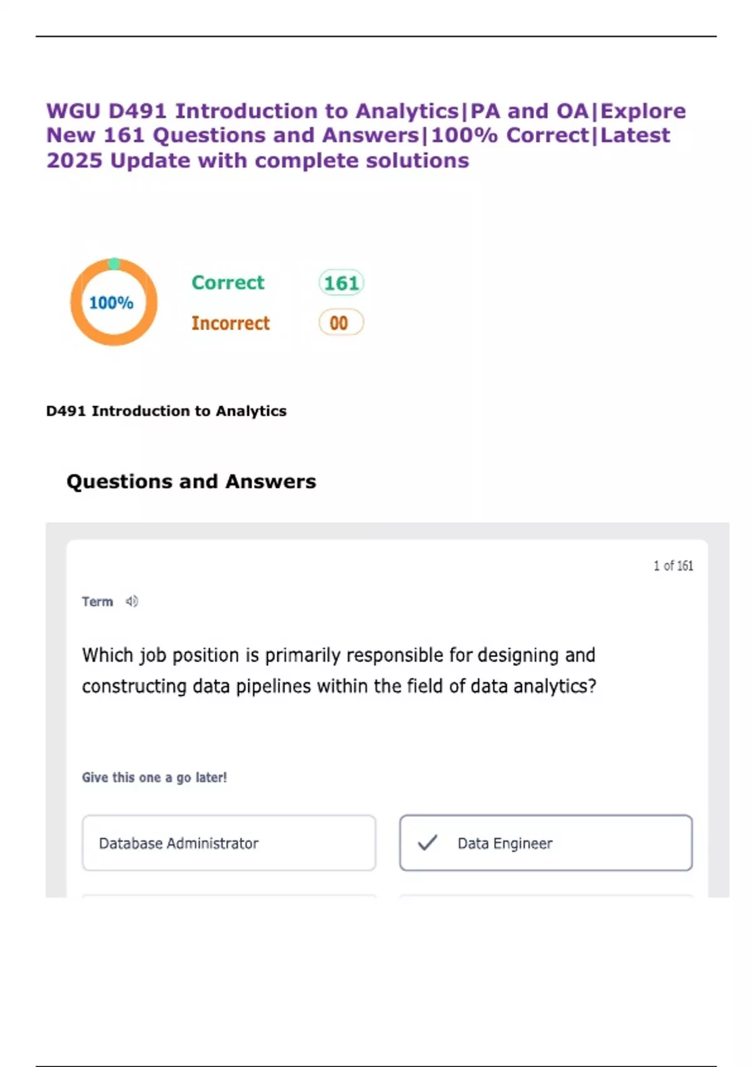
Task: Choose the Database Administrator answer
Action: coord(229,843)
